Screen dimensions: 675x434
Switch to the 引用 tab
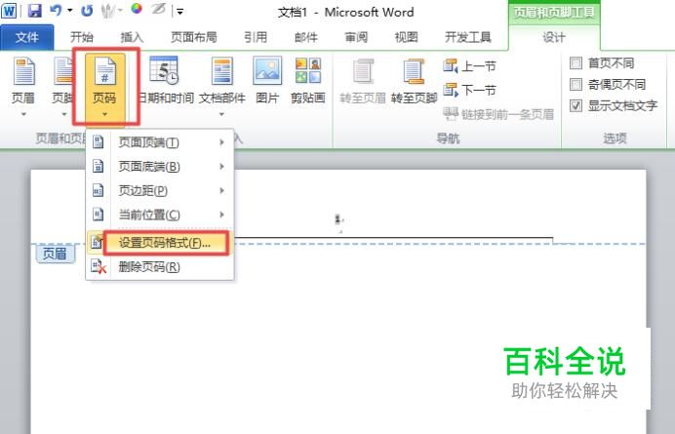(256, 37)
